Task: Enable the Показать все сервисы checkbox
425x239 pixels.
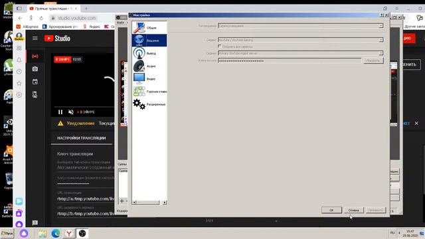Action: tap(220, 46)
